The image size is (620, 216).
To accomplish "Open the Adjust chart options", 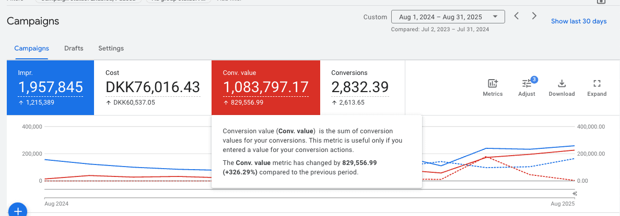I will pyautogui.click(x=527, y=87).
